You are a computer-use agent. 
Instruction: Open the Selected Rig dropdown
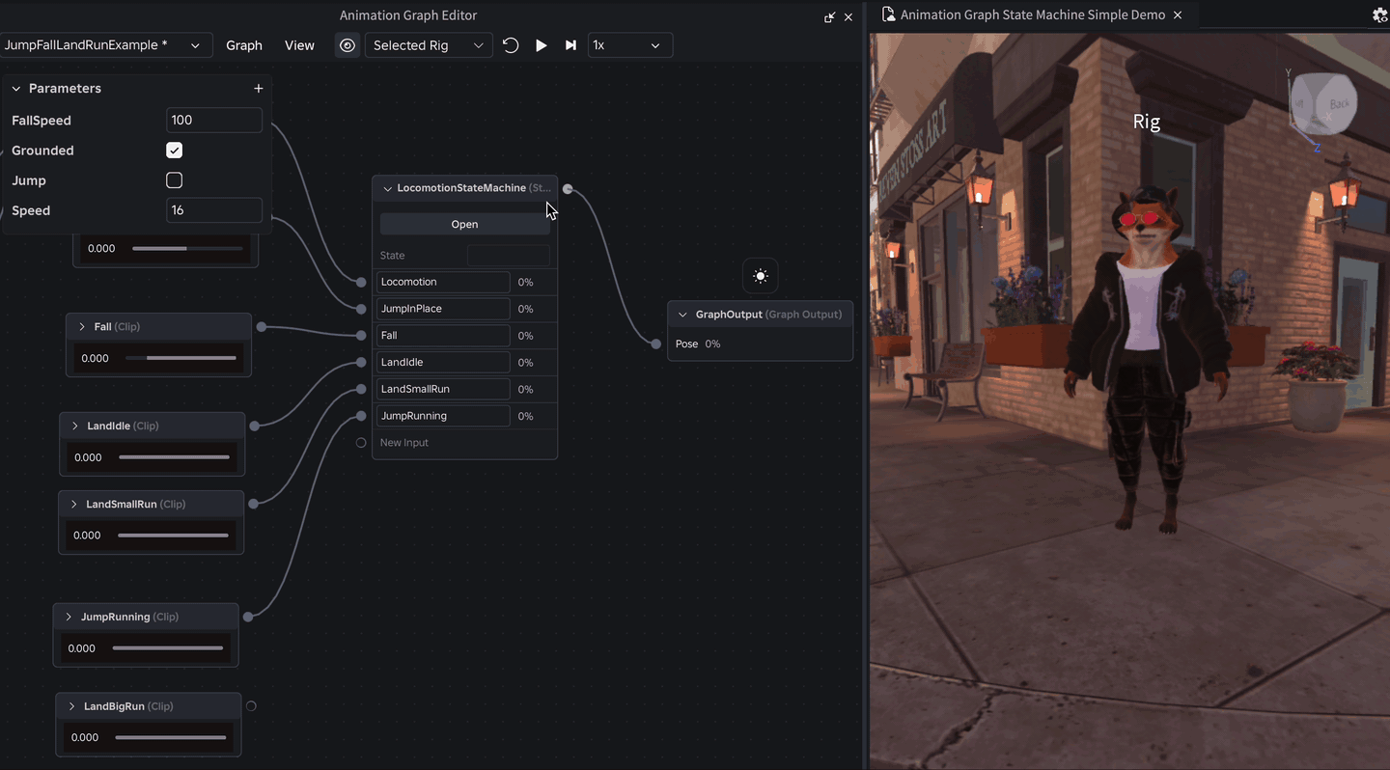429,45
